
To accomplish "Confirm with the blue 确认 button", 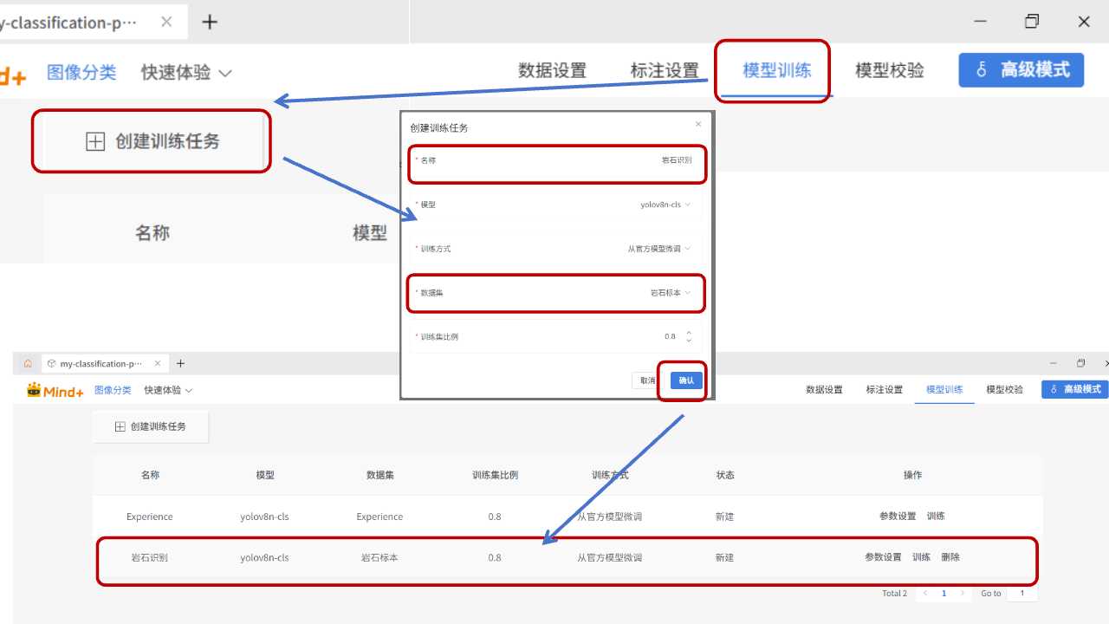I will (686, 380).
